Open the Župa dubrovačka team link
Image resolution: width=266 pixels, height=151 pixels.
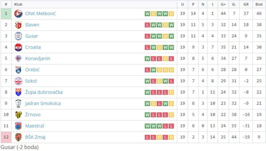[43, 92]
